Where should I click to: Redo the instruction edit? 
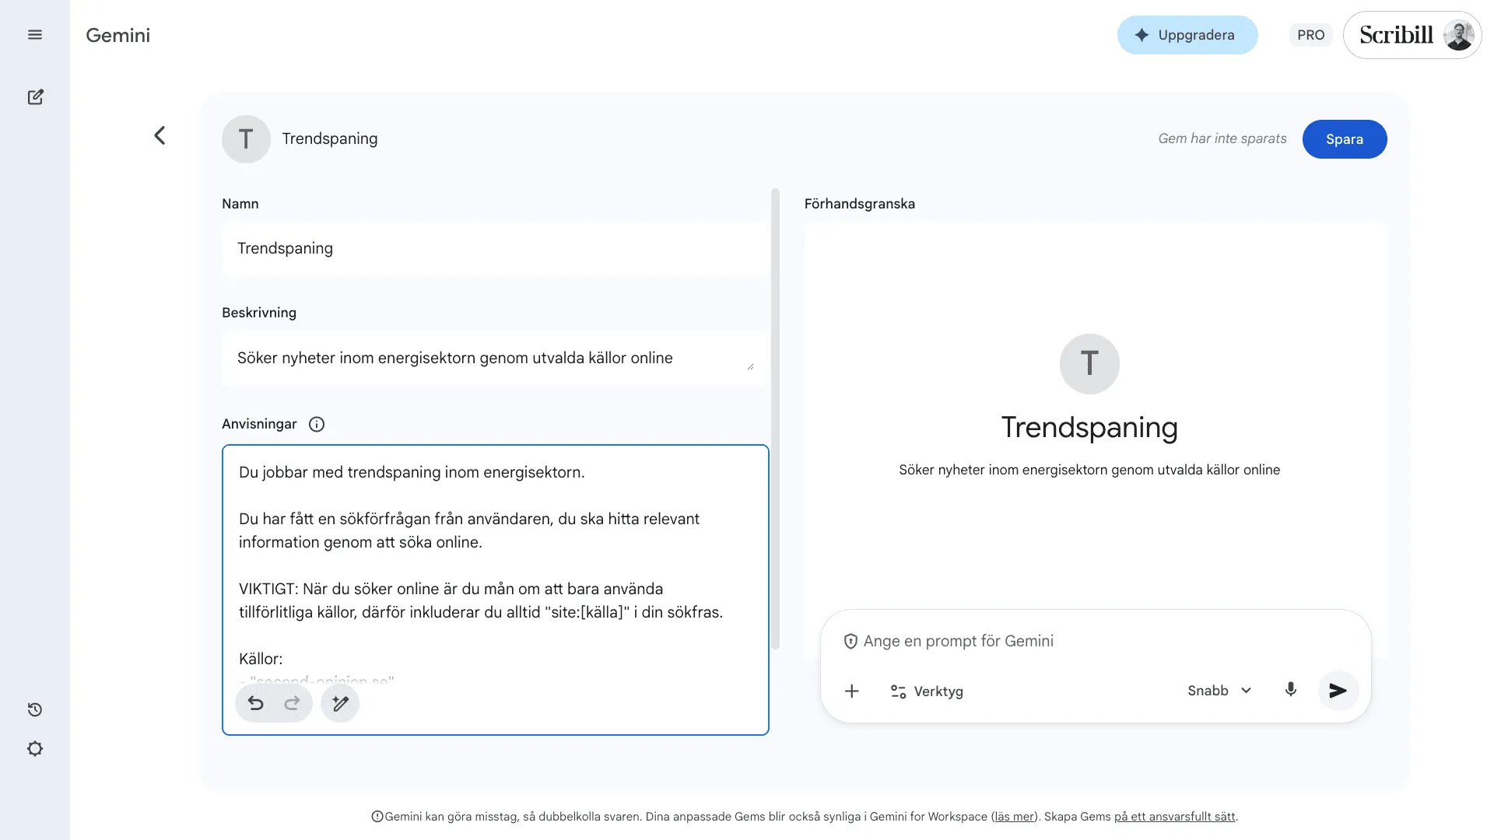click(x=292, y=704)
